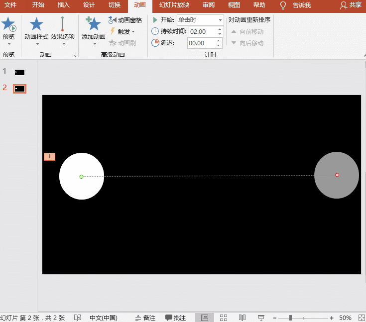366x322 pixels.
Task: Click the animation order tag 1
Action: click(x=49, y=157)
